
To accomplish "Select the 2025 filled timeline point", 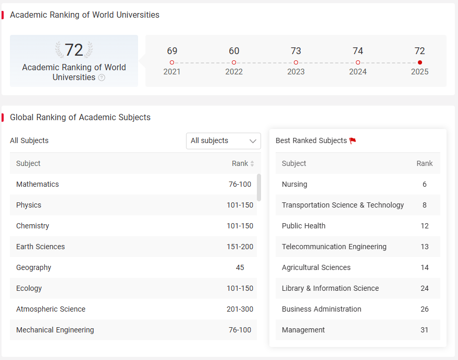I will [420, 62].
